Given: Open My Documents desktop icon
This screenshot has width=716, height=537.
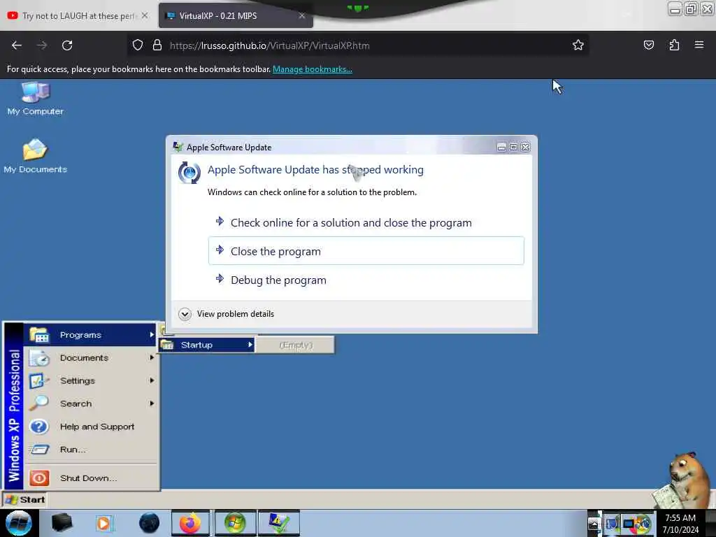Looking at the screenshot, I should click(x=35, y=156).
